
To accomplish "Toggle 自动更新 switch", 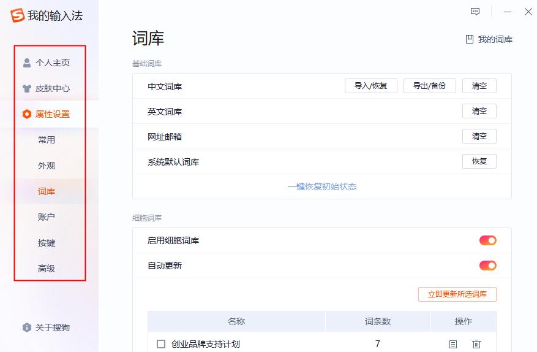I will click(487, 266).
